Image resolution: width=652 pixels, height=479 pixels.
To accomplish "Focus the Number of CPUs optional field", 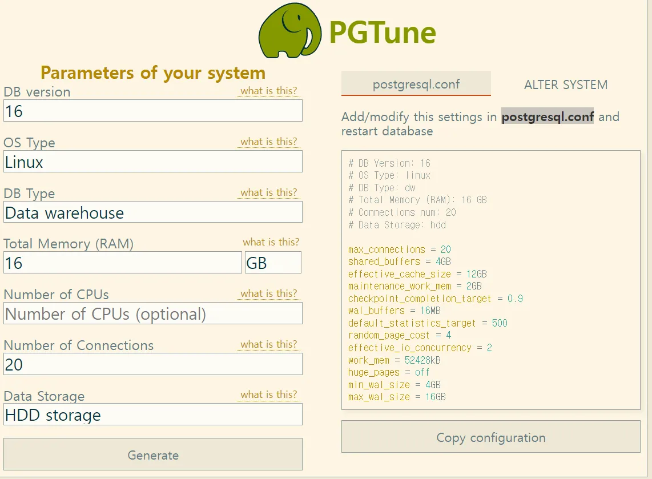I will click(x=153, y=313).
